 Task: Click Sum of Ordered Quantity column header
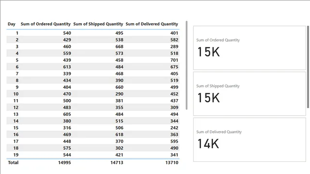point(46,24)
